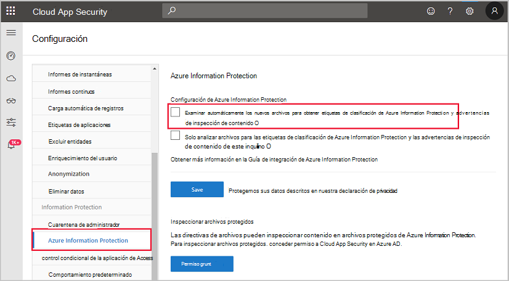Select Informes de instantáneas menu item
This screenshot has height=281, width=509.
(x=92, y=75)
